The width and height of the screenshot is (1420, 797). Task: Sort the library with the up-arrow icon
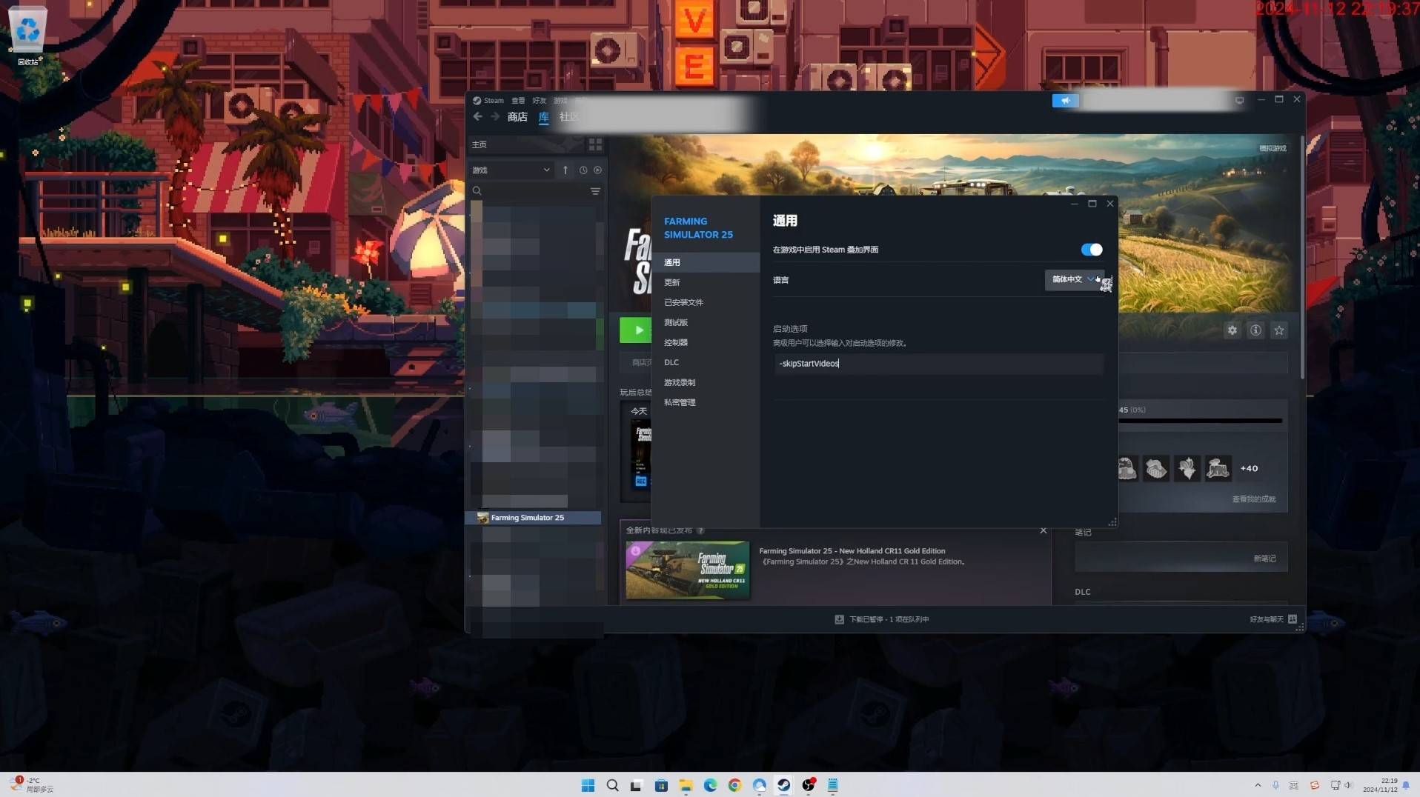click(x=565, y=170)
